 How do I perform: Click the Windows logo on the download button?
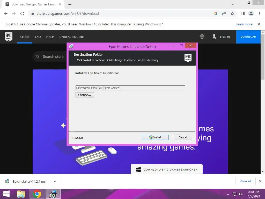[x=138, y=169]
